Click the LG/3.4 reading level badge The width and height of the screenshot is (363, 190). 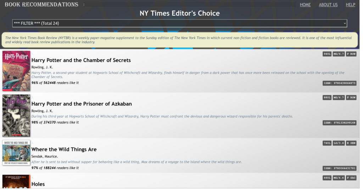pos(339,143)
